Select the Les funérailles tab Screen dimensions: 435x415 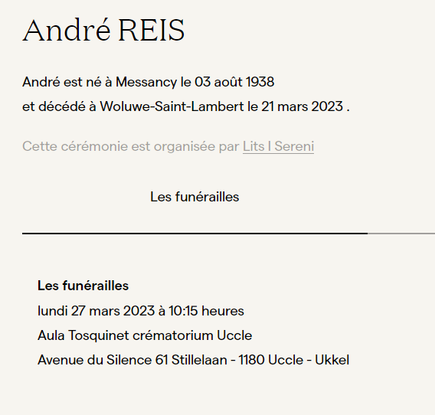coord(195,197)
